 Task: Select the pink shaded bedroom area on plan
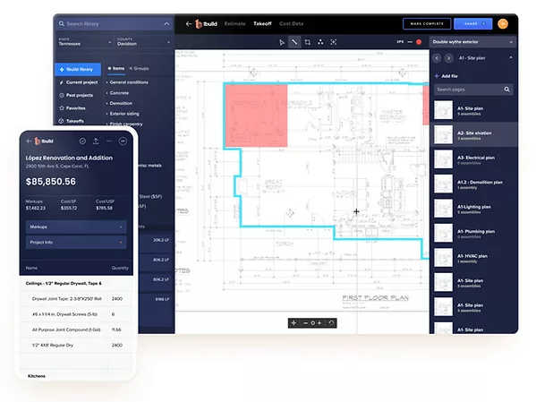pos(257,115)
